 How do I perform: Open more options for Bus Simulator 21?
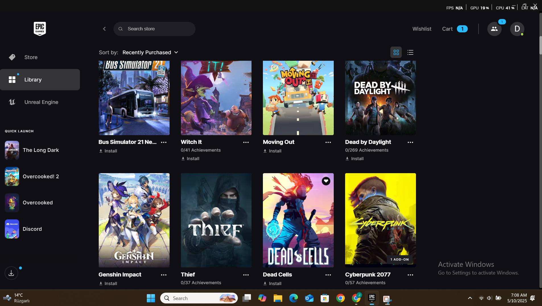click(x=164, y=142)
